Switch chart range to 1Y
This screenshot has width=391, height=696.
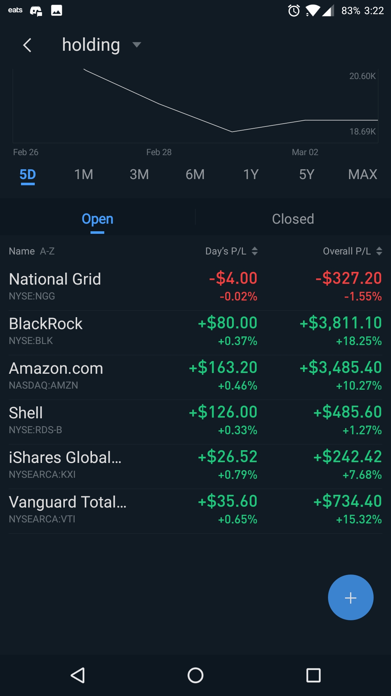(251, 174)
